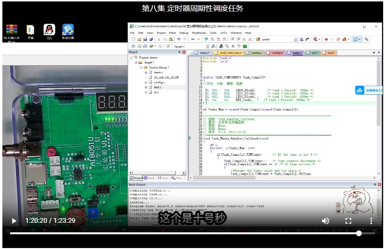Click the Open file folder icon

[x=139, y=39]
